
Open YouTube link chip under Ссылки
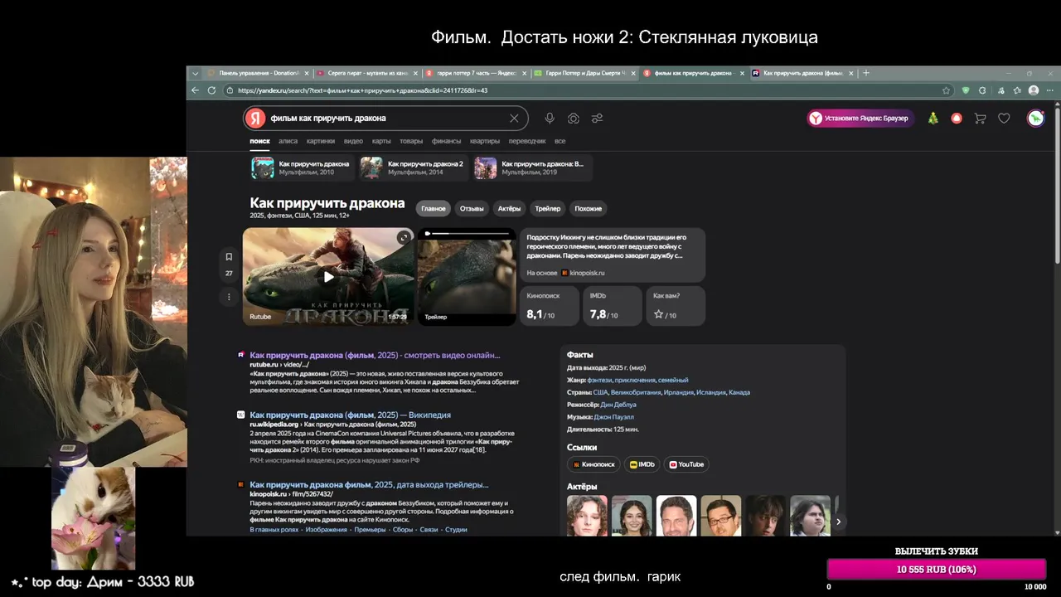point(687,464)
